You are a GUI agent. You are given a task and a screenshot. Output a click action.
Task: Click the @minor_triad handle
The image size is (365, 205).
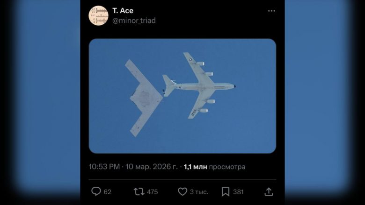pyautogui.click(x=134, y=21)
